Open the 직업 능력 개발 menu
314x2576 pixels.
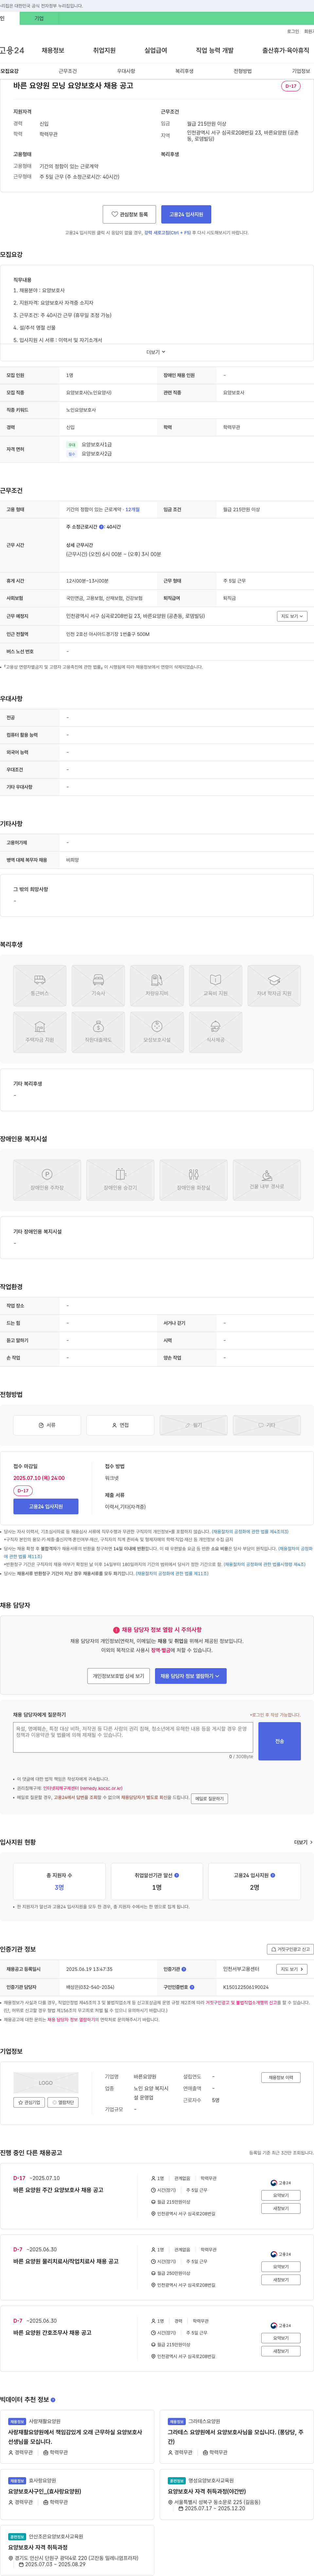click(215, 50)
